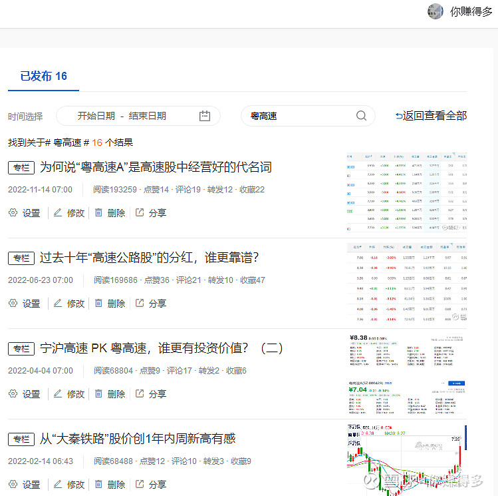Click 修改 pencil icon for 大秦铁路 article
Viewport: 498px width, 496px height.
click(57, 484)
